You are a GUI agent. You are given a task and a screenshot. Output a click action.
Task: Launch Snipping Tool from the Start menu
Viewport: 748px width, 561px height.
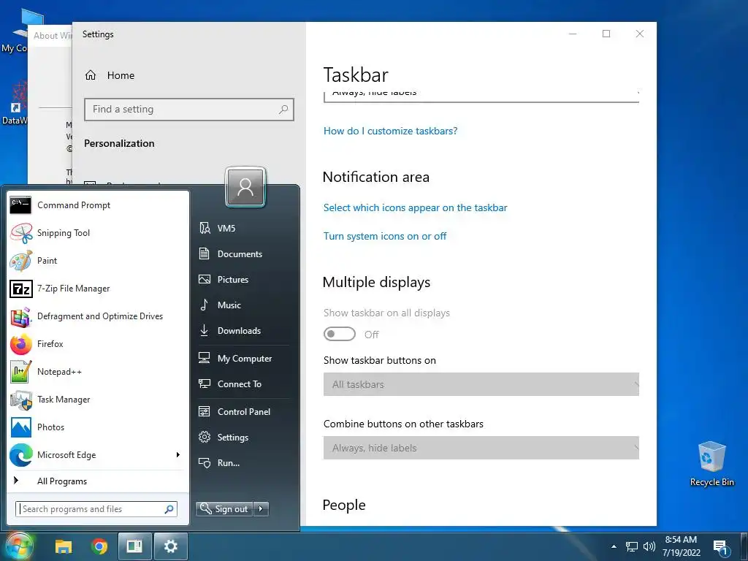[98, 233]
